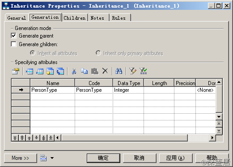This screenshot has height=167, width=233.
Task: Delete attribute with the X icon
Action: 105,71
